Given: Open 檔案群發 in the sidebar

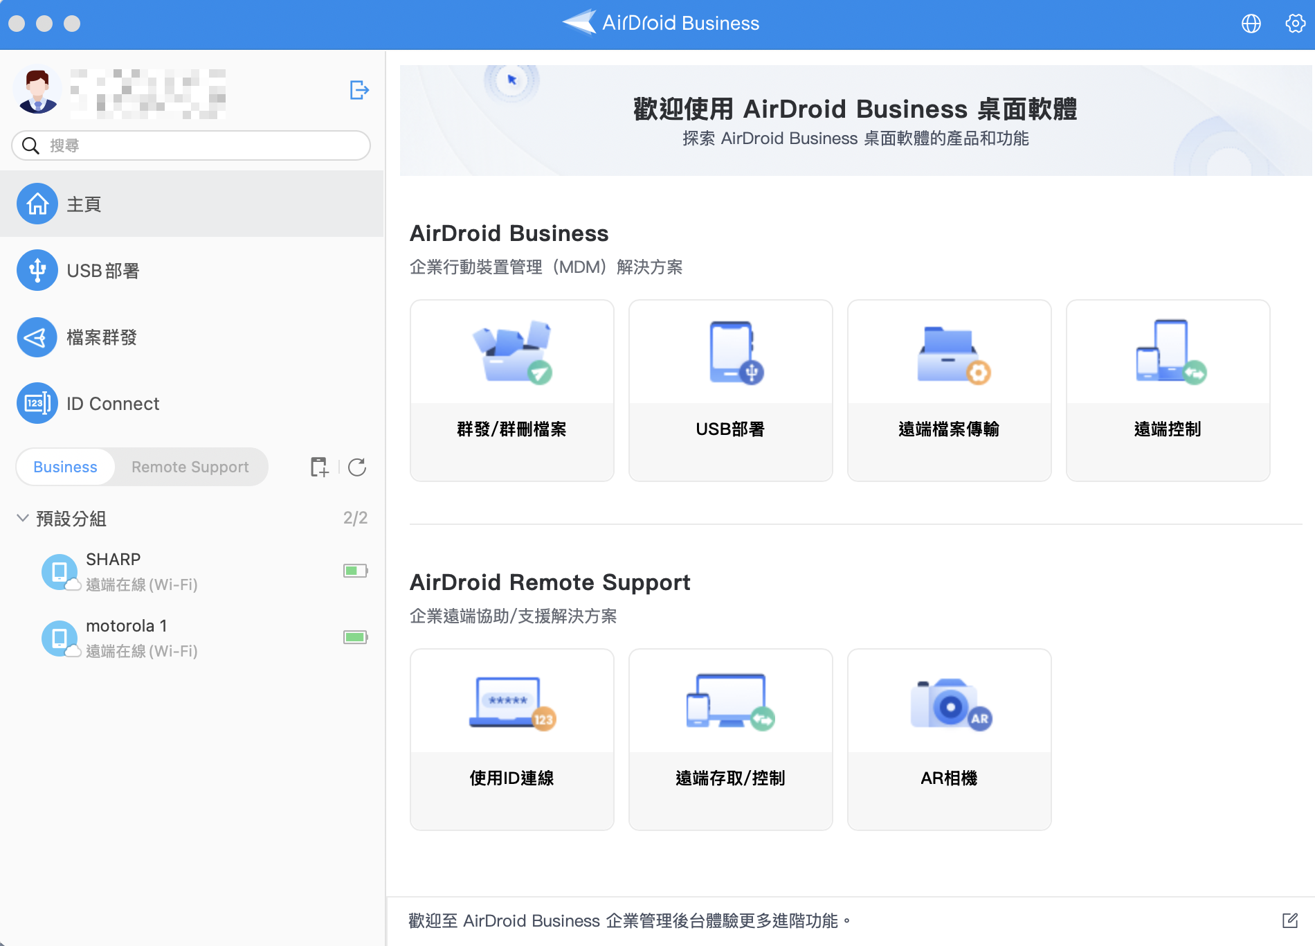Looking at the screenshot, I should point(192,337).
